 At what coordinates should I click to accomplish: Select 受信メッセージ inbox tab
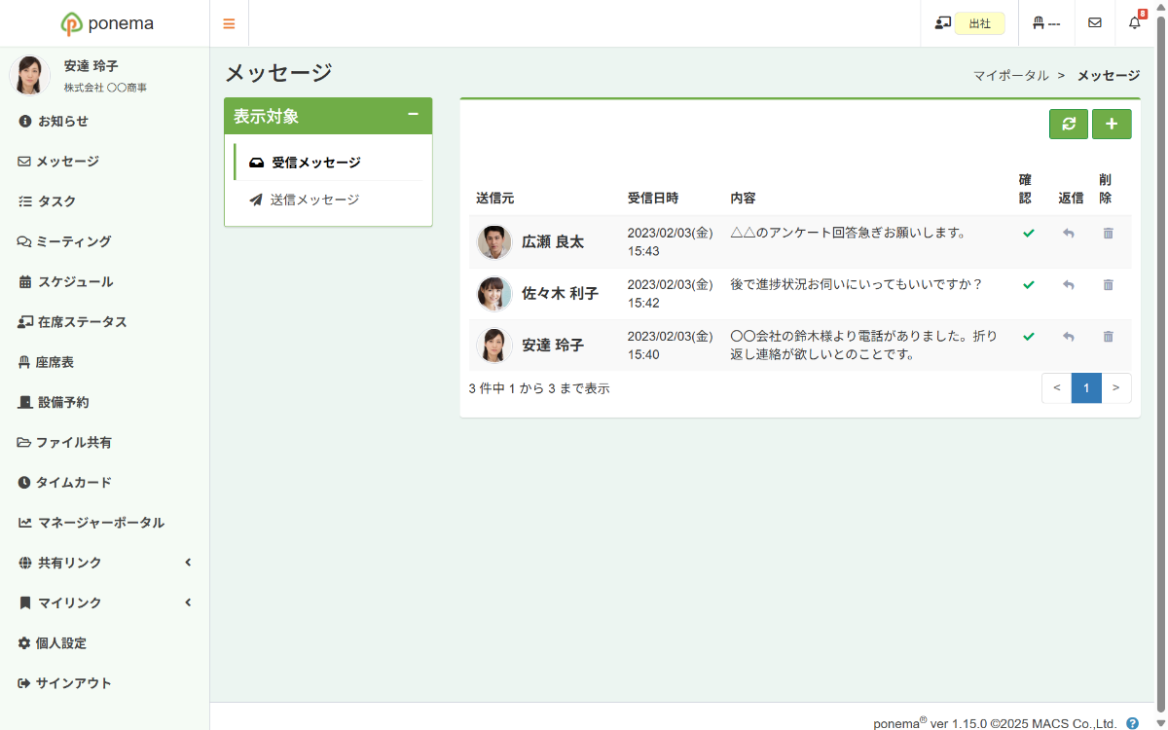click(328, 163)
